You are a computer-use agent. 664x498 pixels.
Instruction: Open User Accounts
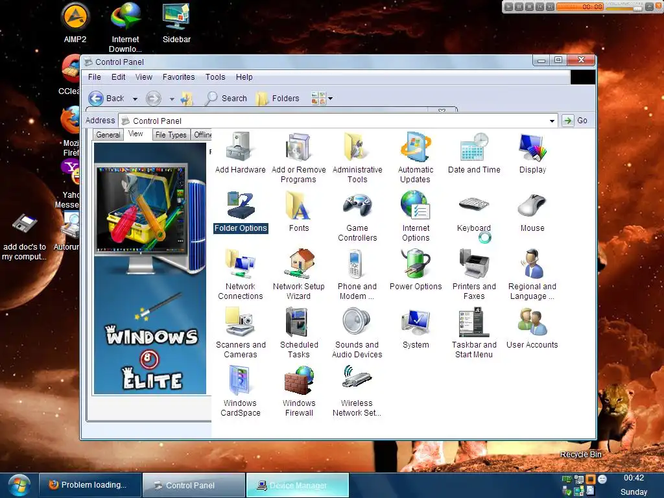pyautogui.click(x=532, y=327)
